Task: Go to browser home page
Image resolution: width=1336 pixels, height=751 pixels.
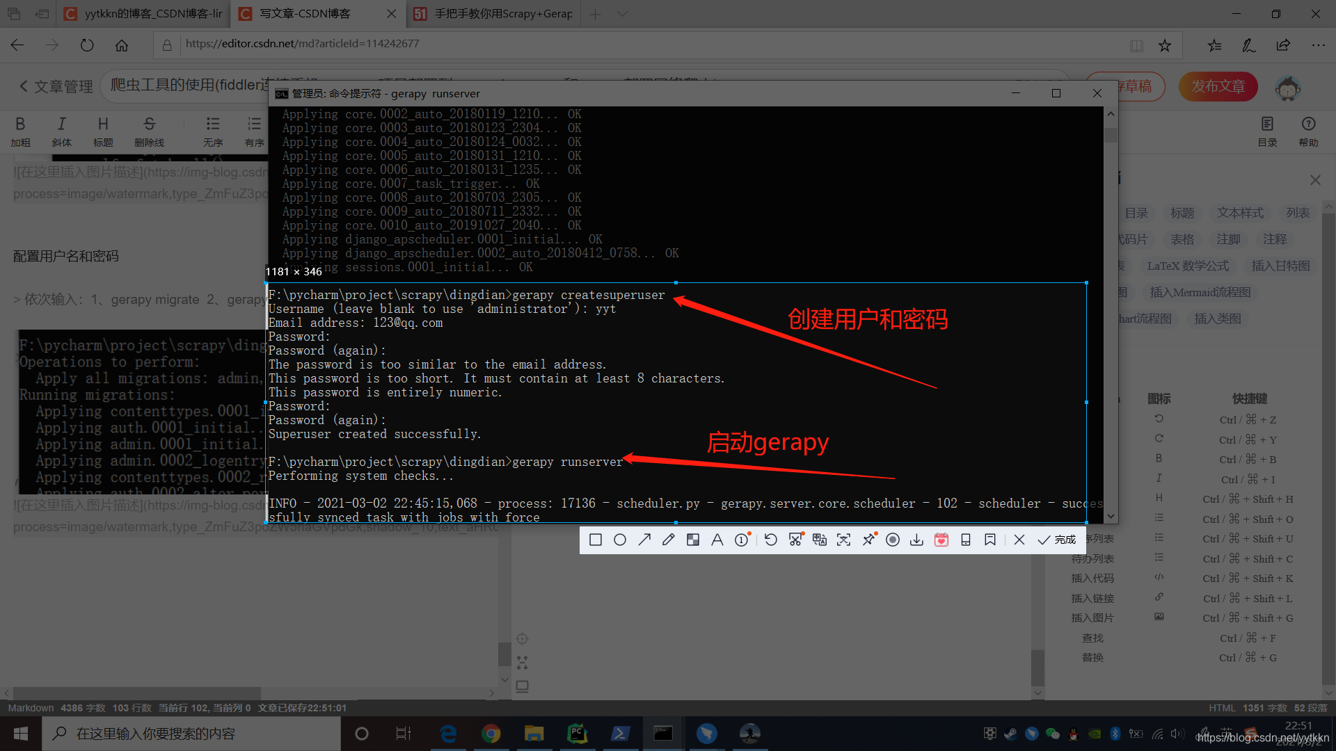Action: coord(122,45)
